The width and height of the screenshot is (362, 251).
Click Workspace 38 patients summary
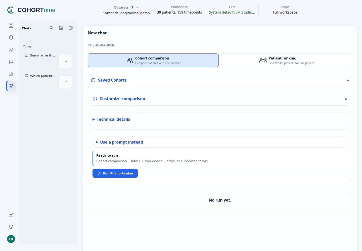[179, 10]
